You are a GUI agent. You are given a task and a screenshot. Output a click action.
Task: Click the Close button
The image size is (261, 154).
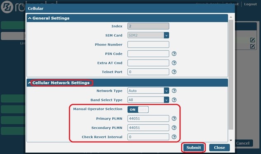(219, 147)
